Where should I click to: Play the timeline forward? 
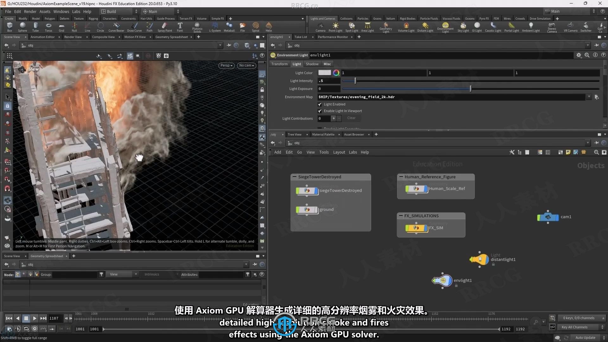click(x=35, y=318)
